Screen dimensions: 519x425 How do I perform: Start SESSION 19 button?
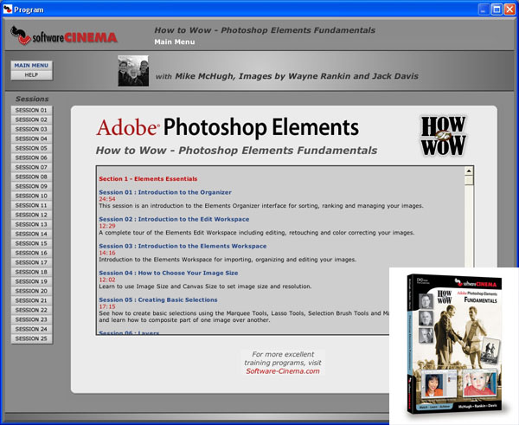coord(31,281)
